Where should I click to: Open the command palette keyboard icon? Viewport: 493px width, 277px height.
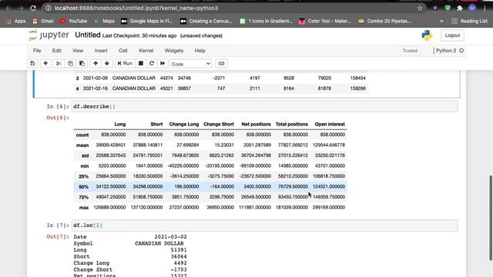click(x=221, y=63)
